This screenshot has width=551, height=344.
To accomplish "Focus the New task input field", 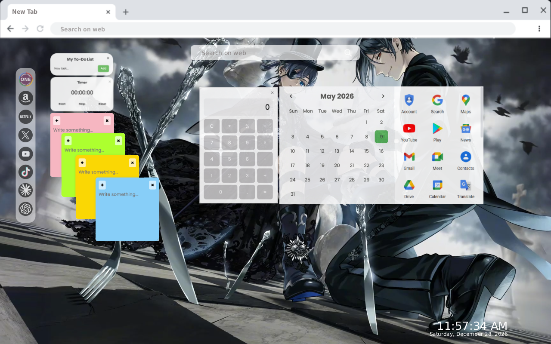I will coord(75,68).
